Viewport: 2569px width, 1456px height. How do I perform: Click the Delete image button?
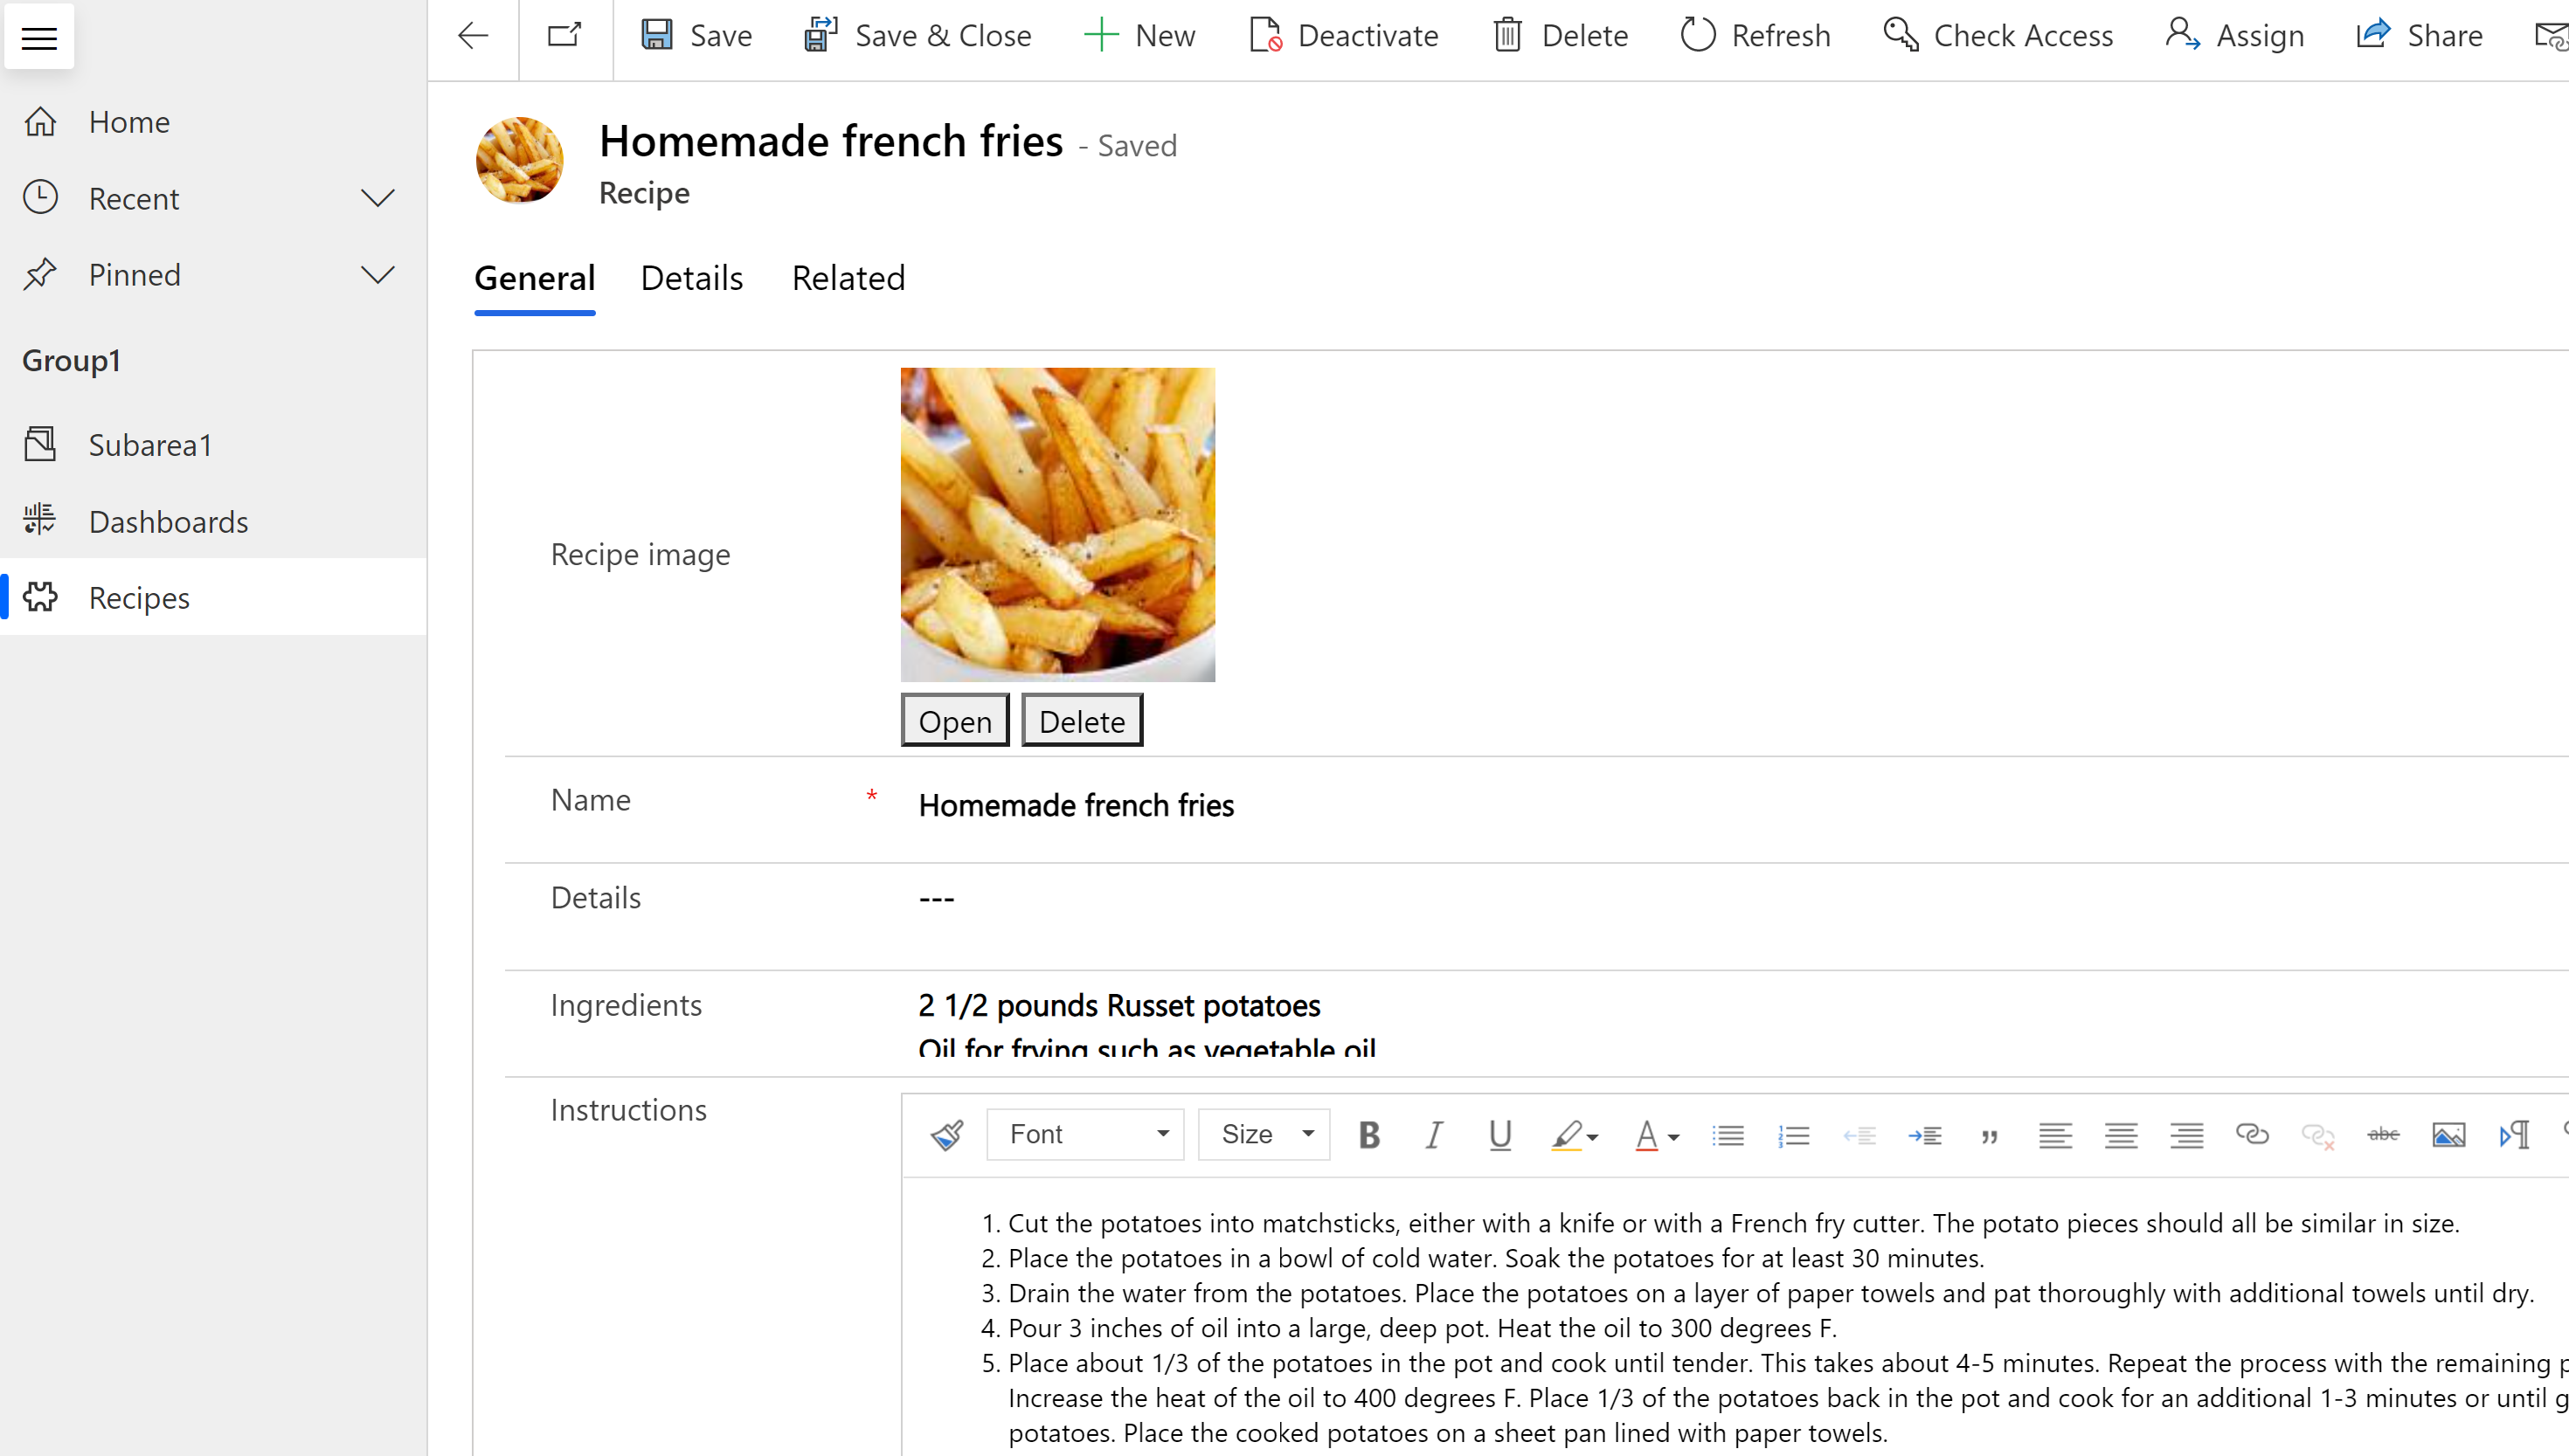click(1082, 721)
